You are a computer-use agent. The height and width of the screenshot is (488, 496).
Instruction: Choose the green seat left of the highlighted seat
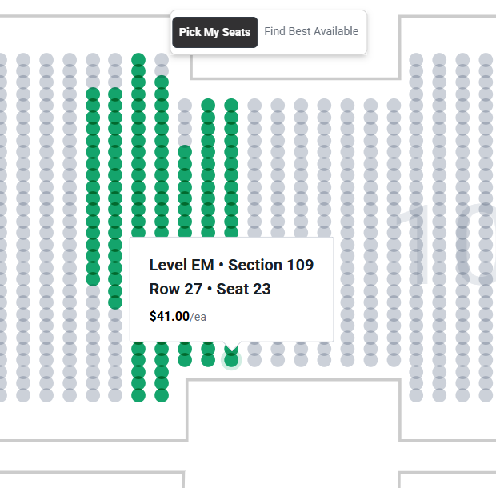[208, 360]
